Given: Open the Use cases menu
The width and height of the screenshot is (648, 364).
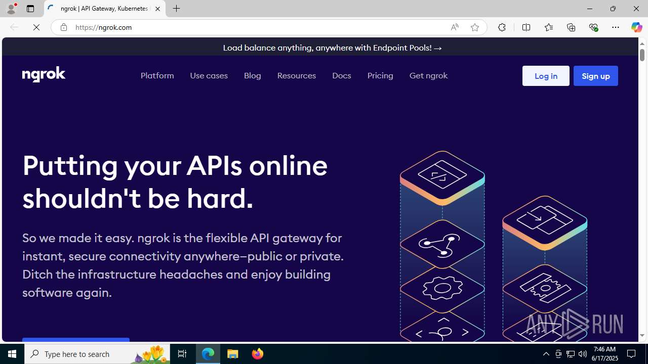Looking at the screenshot, I should pyautogui.click(x=209, y=75).
